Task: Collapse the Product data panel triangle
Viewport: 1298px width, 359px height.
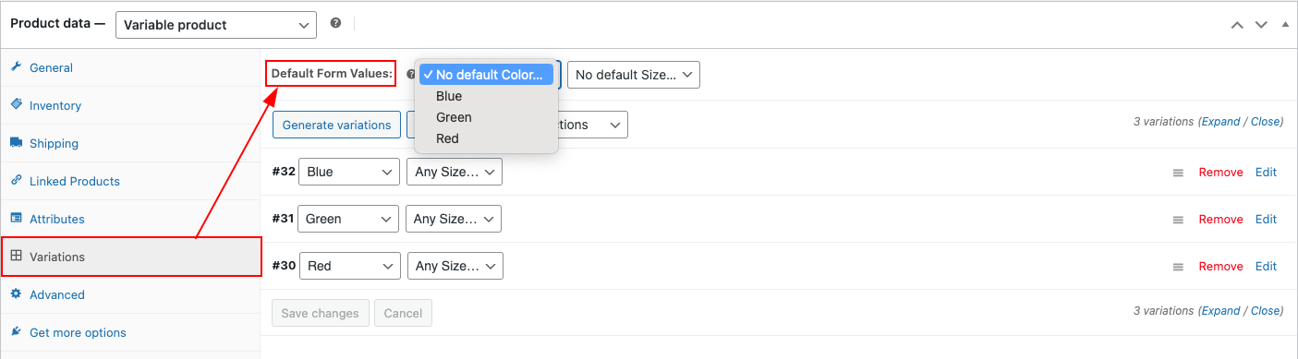Action: pos(1285,25)
